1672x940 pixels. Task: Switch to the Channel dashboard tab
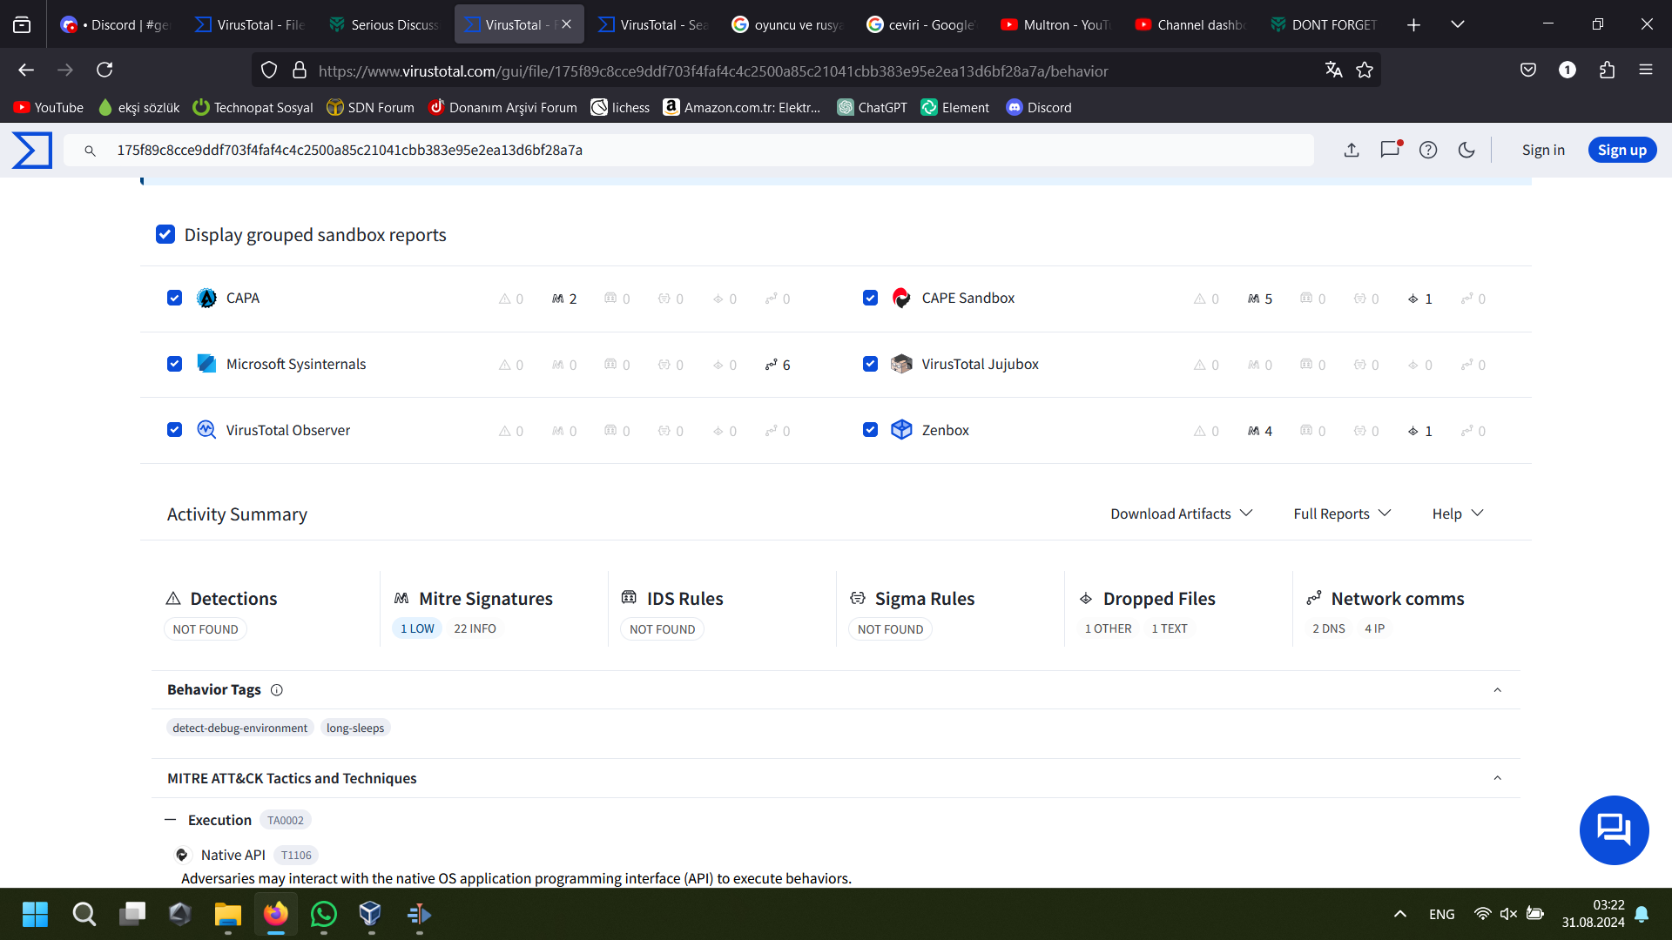1190,24
